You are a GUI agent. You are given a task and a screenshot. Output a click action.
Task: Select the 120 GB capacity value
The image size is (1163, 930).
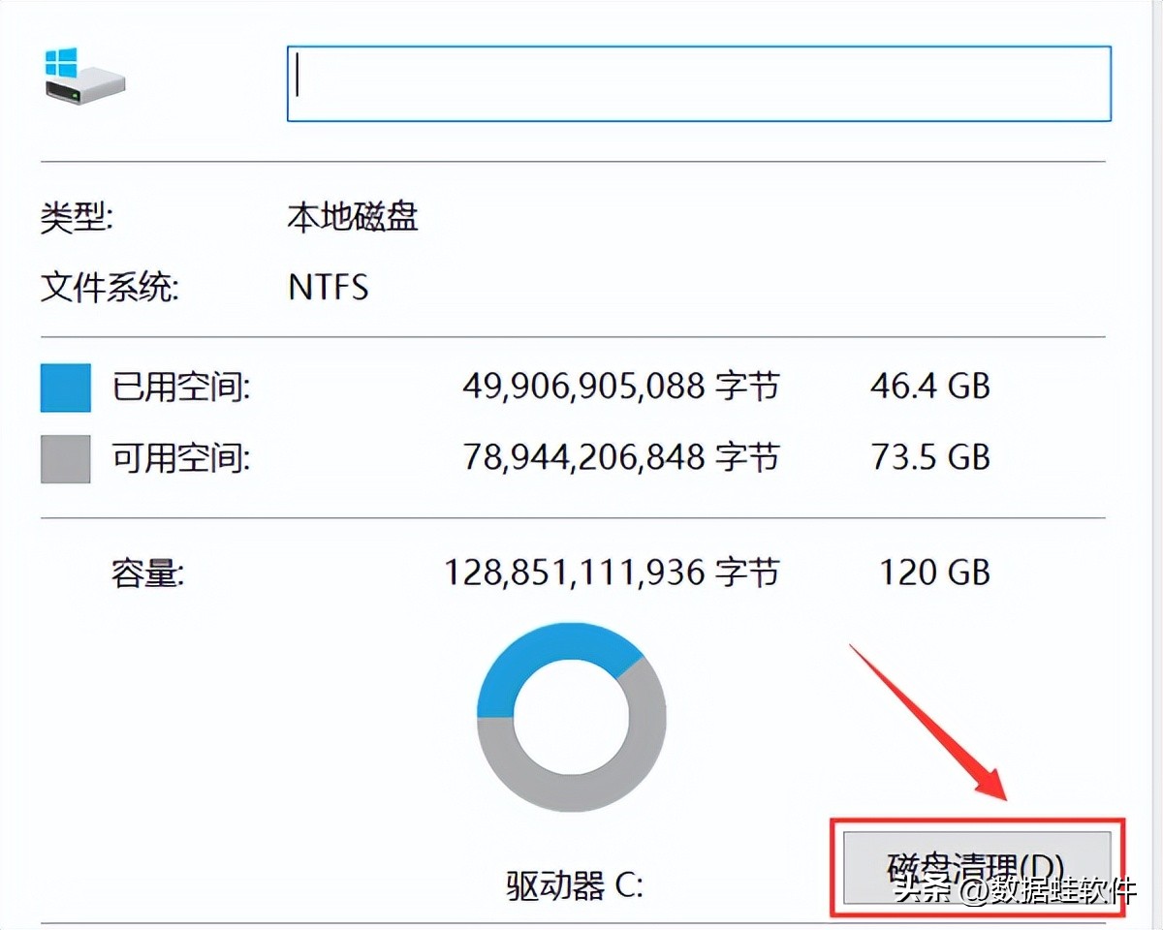[935, 573]
